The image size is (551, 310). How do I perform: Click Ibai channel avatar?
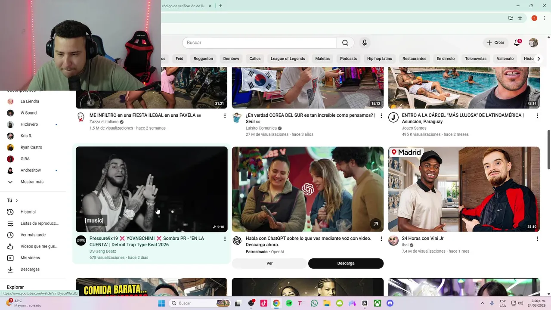pos(393,241)
